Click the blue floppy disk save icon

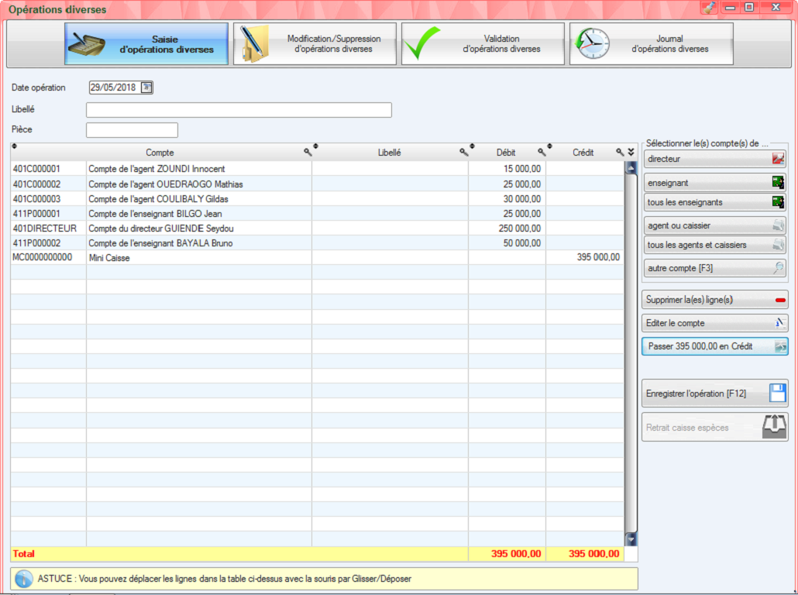click(777, 393)
